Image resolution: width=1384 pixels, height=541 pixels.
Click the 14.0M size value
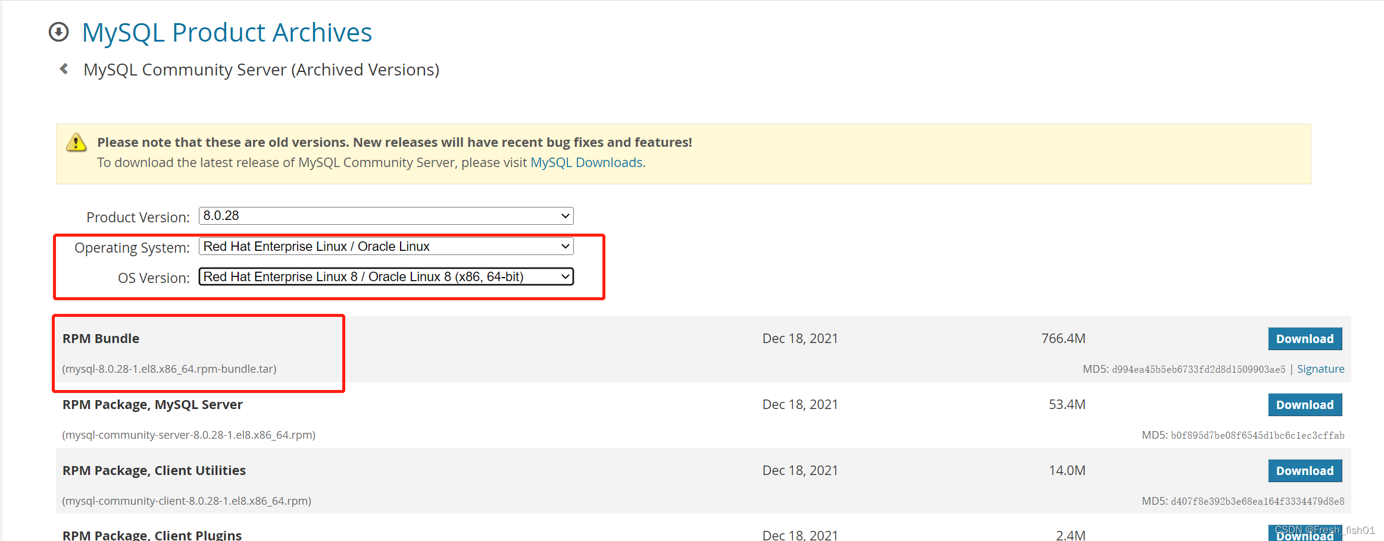point(1067,470)
